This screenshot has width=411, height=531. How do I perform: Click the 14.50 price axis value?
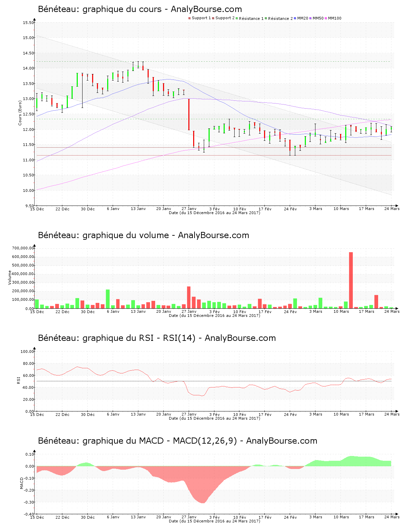pyautogui.click(x=28, y=53)
